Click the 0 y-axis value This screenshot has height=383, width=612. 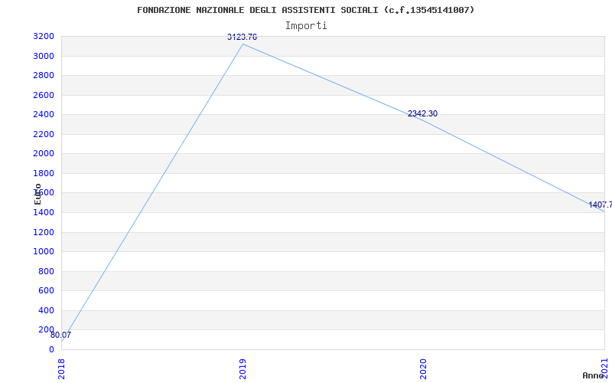51,350
